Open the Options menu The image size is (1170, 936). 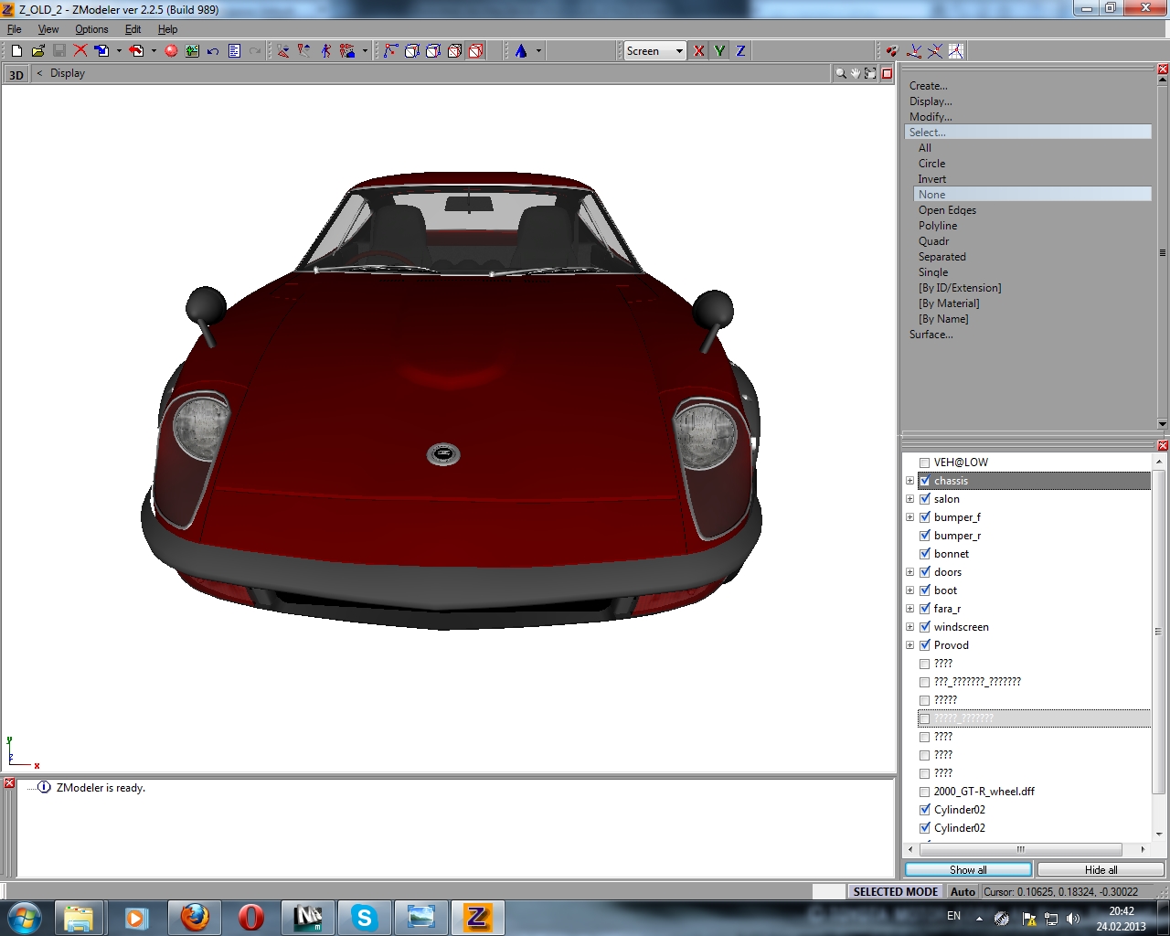91,29
